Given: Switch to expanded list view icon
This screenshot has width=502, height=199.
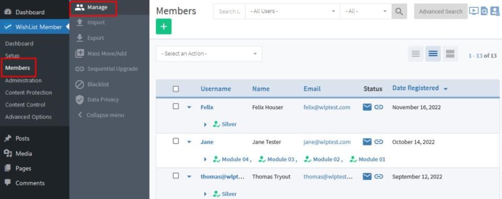Looking at the screenshot, I should click(450, 54).
